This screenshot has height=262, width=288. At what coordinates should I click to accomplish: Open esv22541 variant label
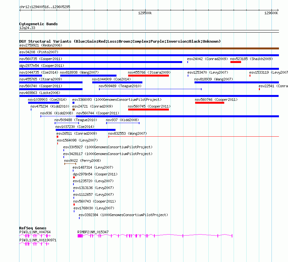point(273,86)
